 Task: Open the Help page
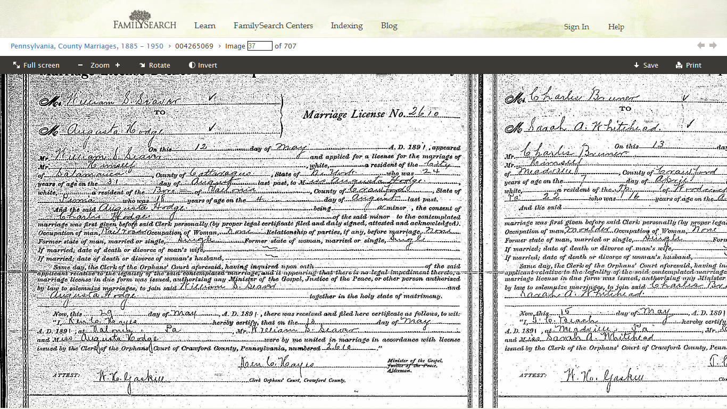pos(616,26)
